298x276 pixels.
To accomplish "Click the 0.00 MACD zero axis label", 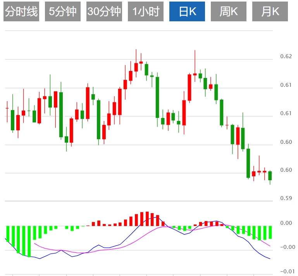I will pyautogui.click(x=286, y=223).
